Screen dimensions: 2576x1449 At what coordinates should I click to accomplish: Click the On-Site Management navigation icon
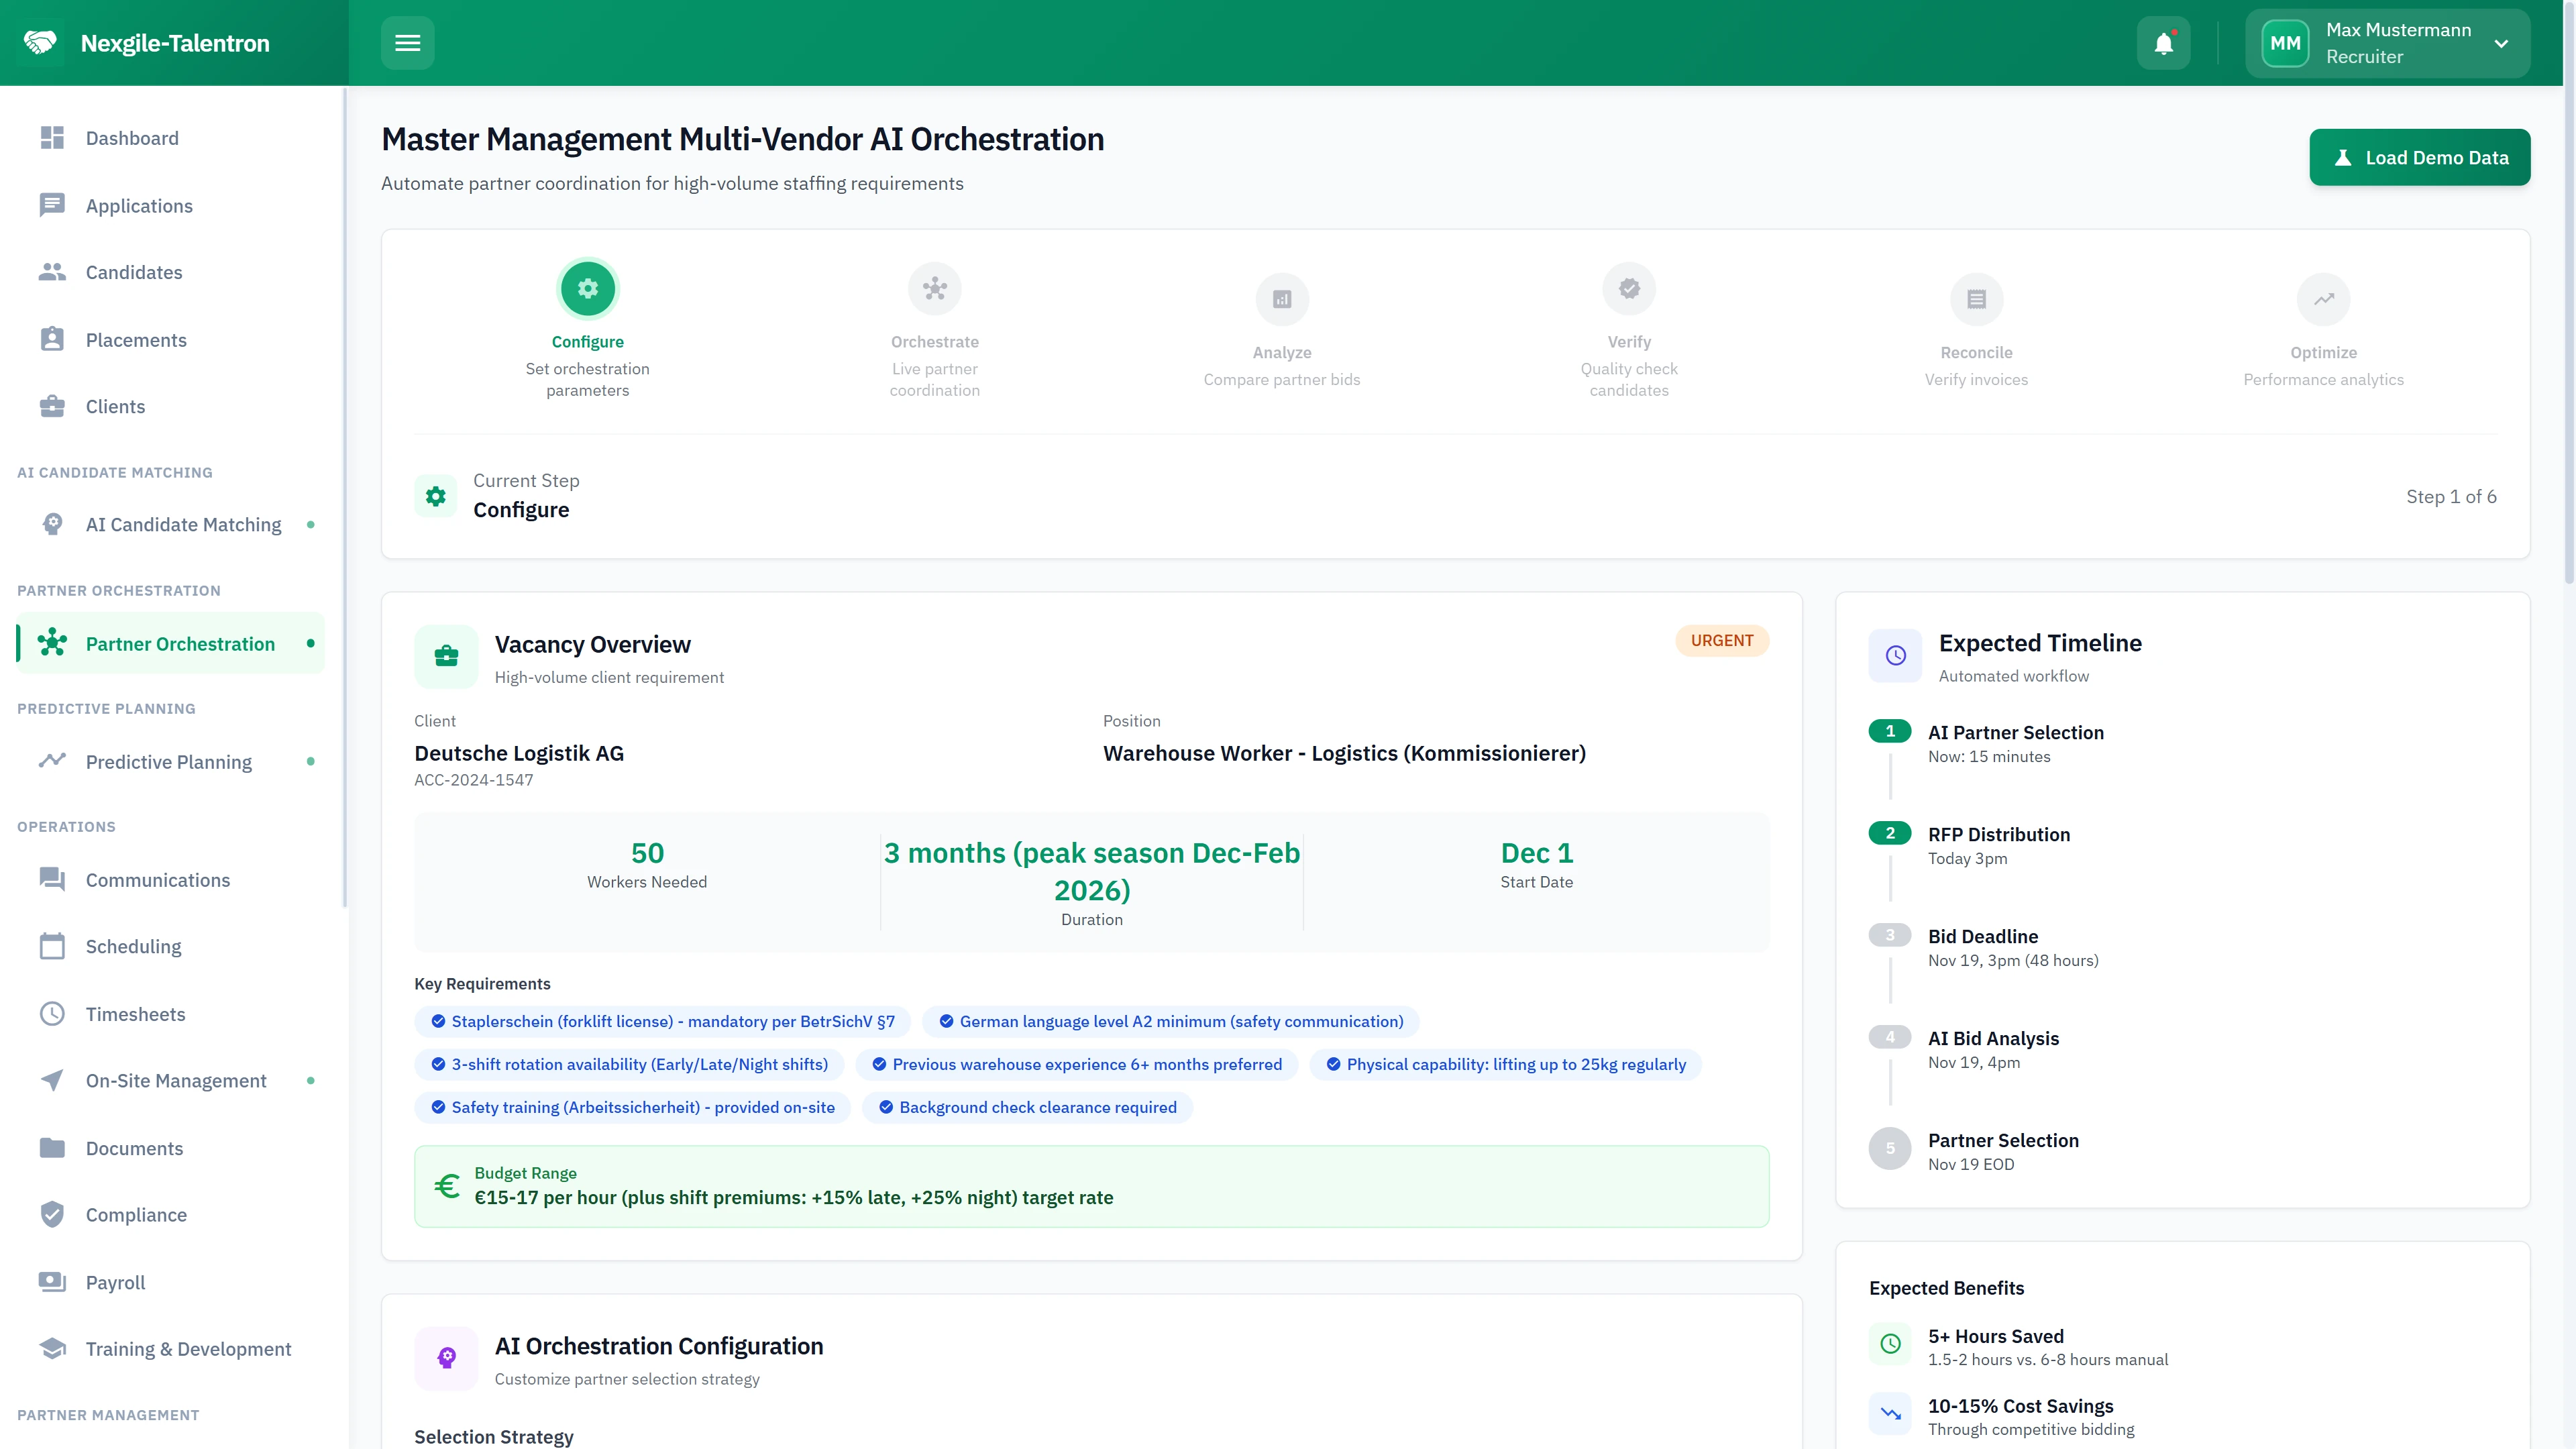53,1080
